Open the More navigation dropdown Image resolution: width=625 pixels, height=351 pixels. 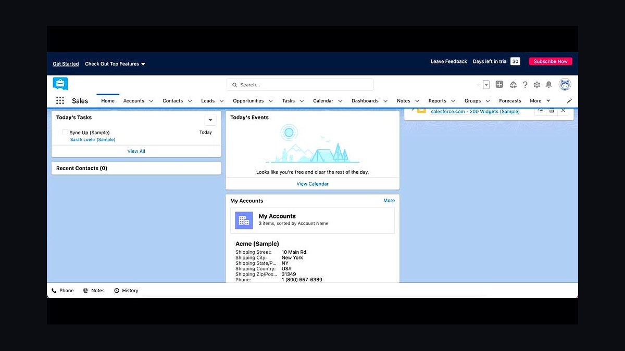[540, 101]
